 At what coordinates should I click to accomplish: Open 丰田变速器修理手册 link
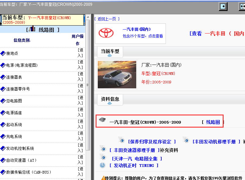[134, 150]
